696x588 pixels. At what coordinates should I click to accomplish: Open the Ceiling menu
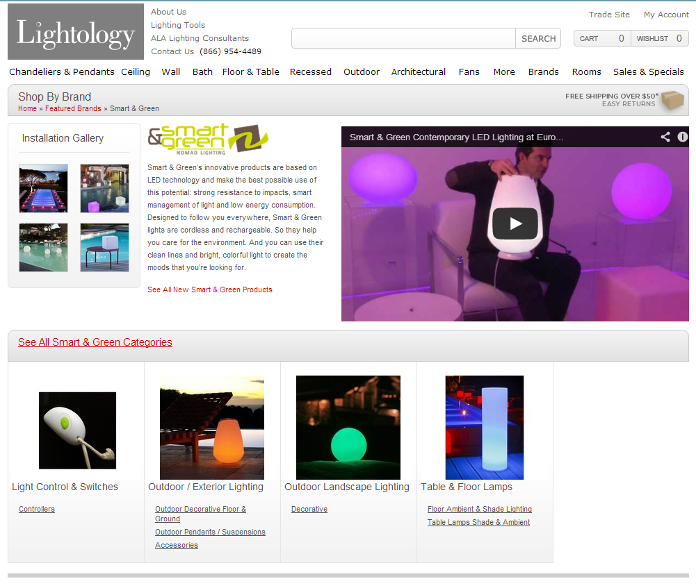(x=136, y=72)
